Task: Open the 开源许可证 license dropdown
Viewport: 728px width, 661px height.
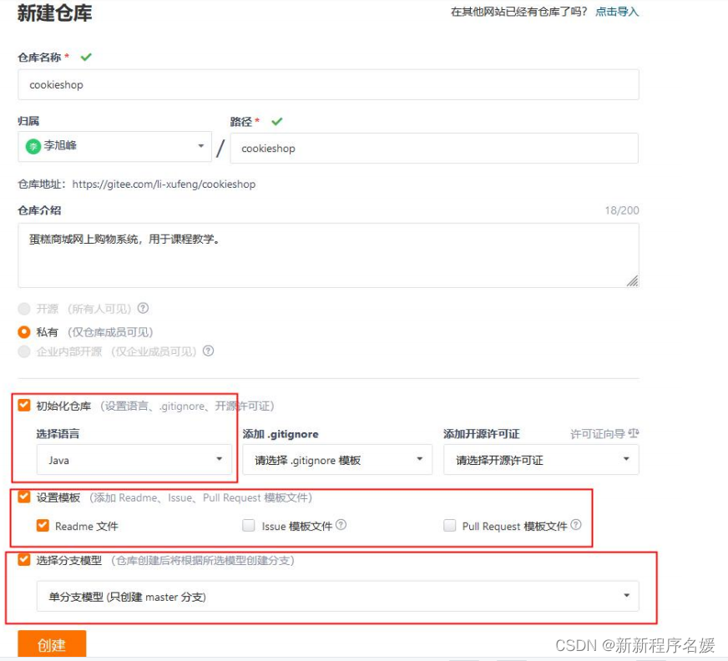Action: tap(541, 460)
